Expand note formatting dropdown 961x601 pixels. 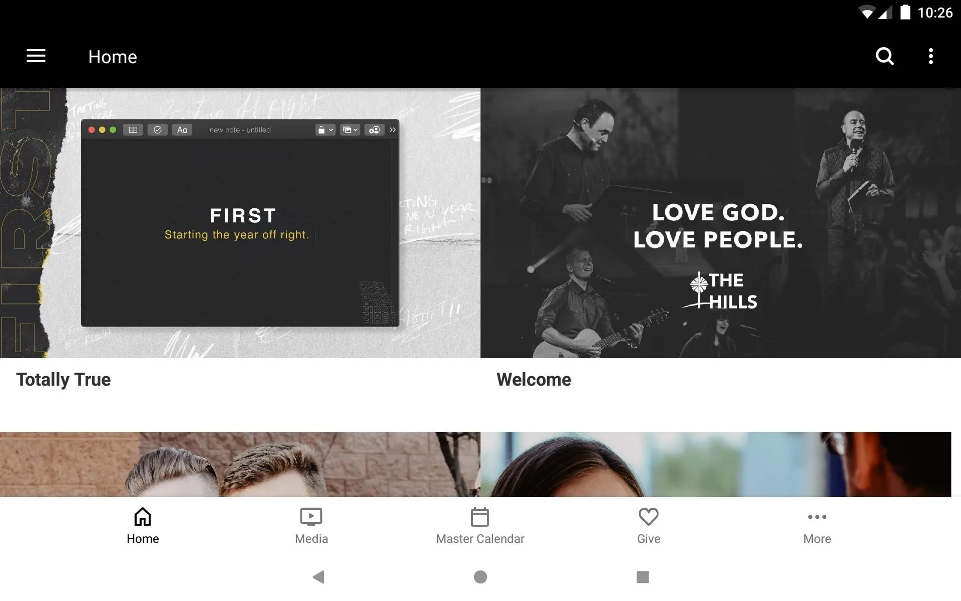click(182, 130)
